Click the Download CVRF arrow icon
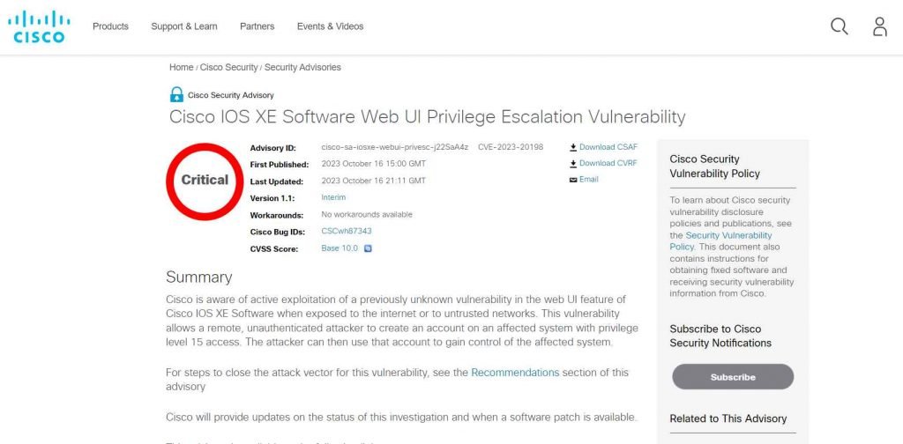The height and width of the screenshot is (444, 903). (573, 163)
